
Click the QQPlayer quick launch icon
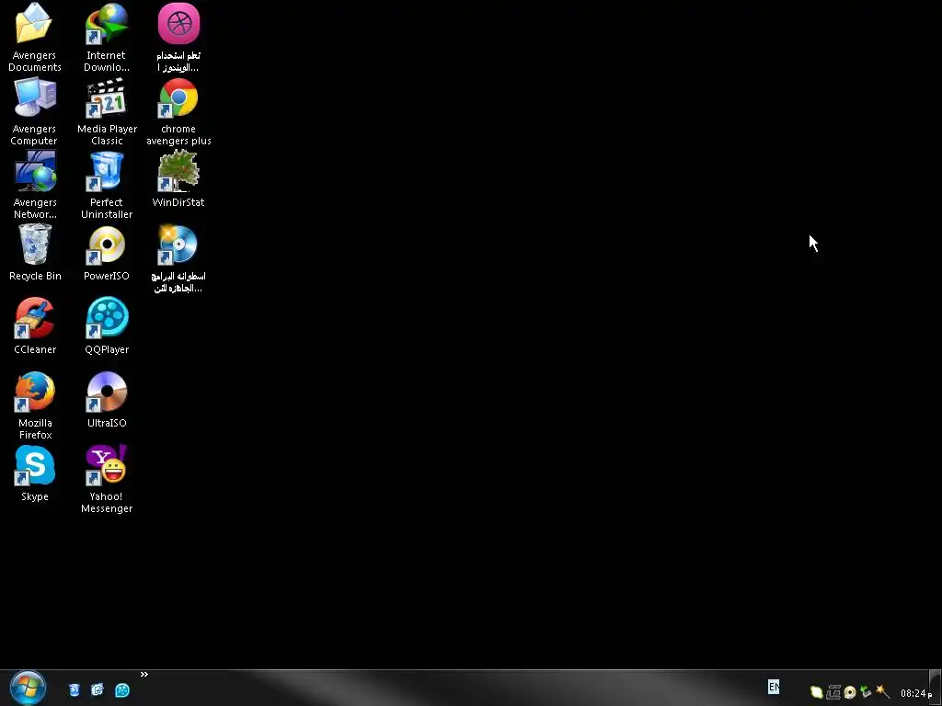point(122,689)
